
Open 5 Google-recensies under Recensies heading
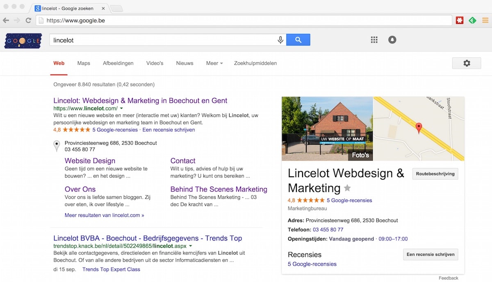[x=312, y=264]
